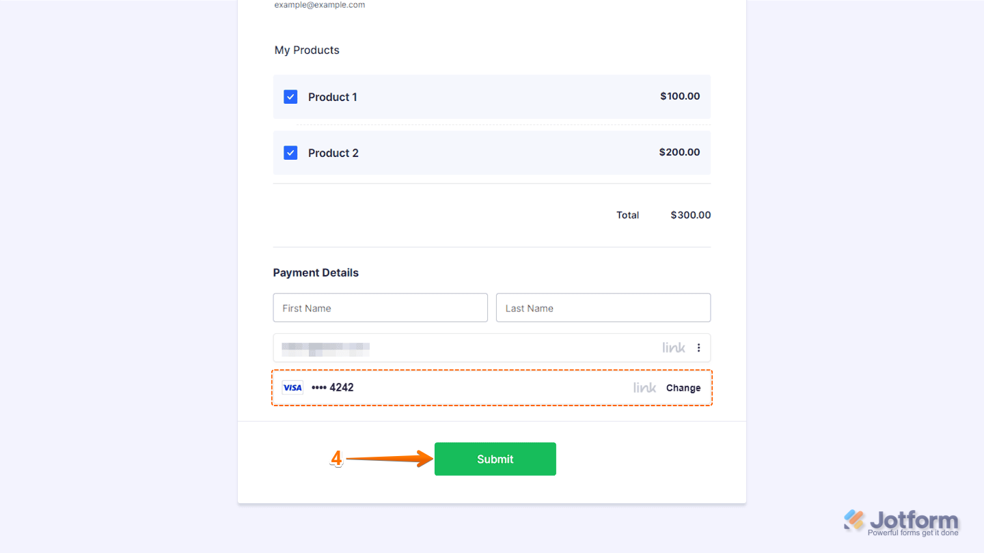This screenshot has height=553, width=984.
Task: Click the Link logo on the saved card row
Action: (x=644, y=387)
